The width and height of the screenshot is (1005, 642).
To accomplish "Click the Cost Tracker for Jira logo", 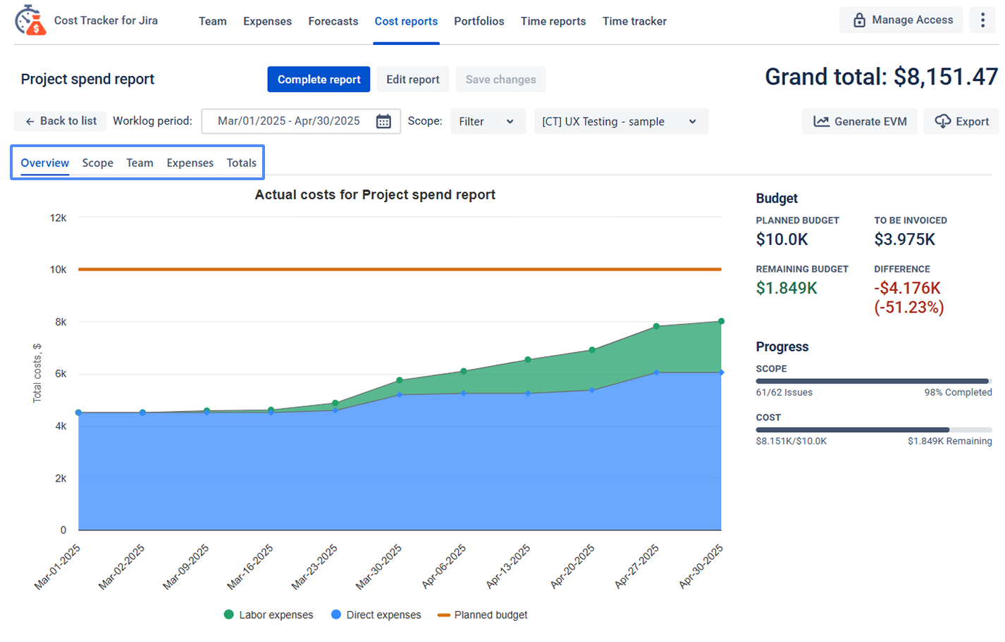I will tap(30, 20).
